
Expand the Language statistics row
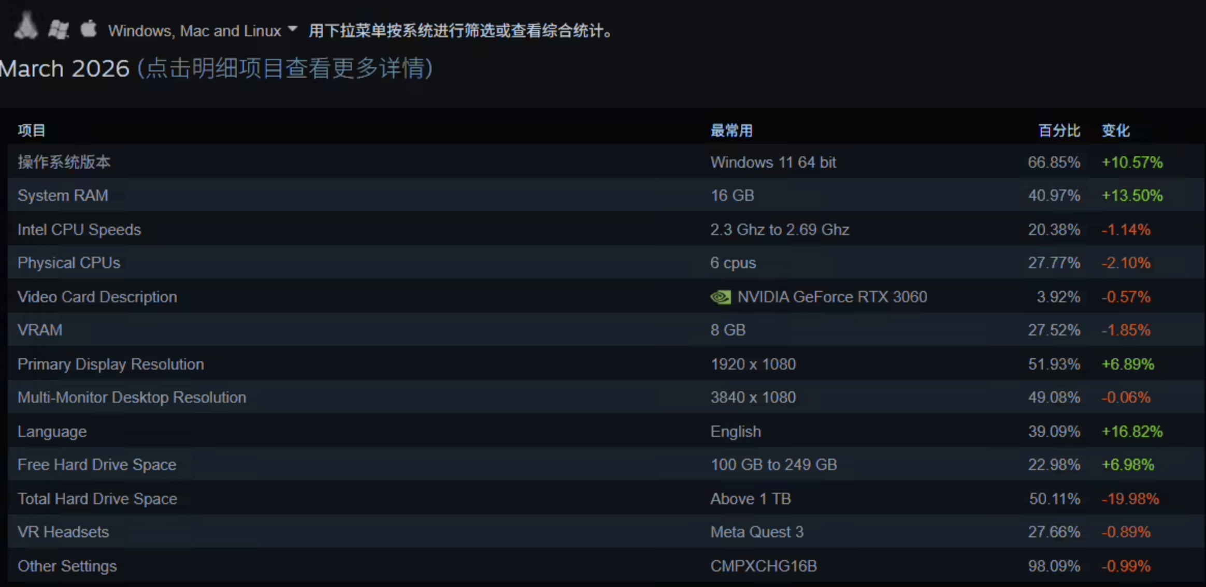coord(52,432)
